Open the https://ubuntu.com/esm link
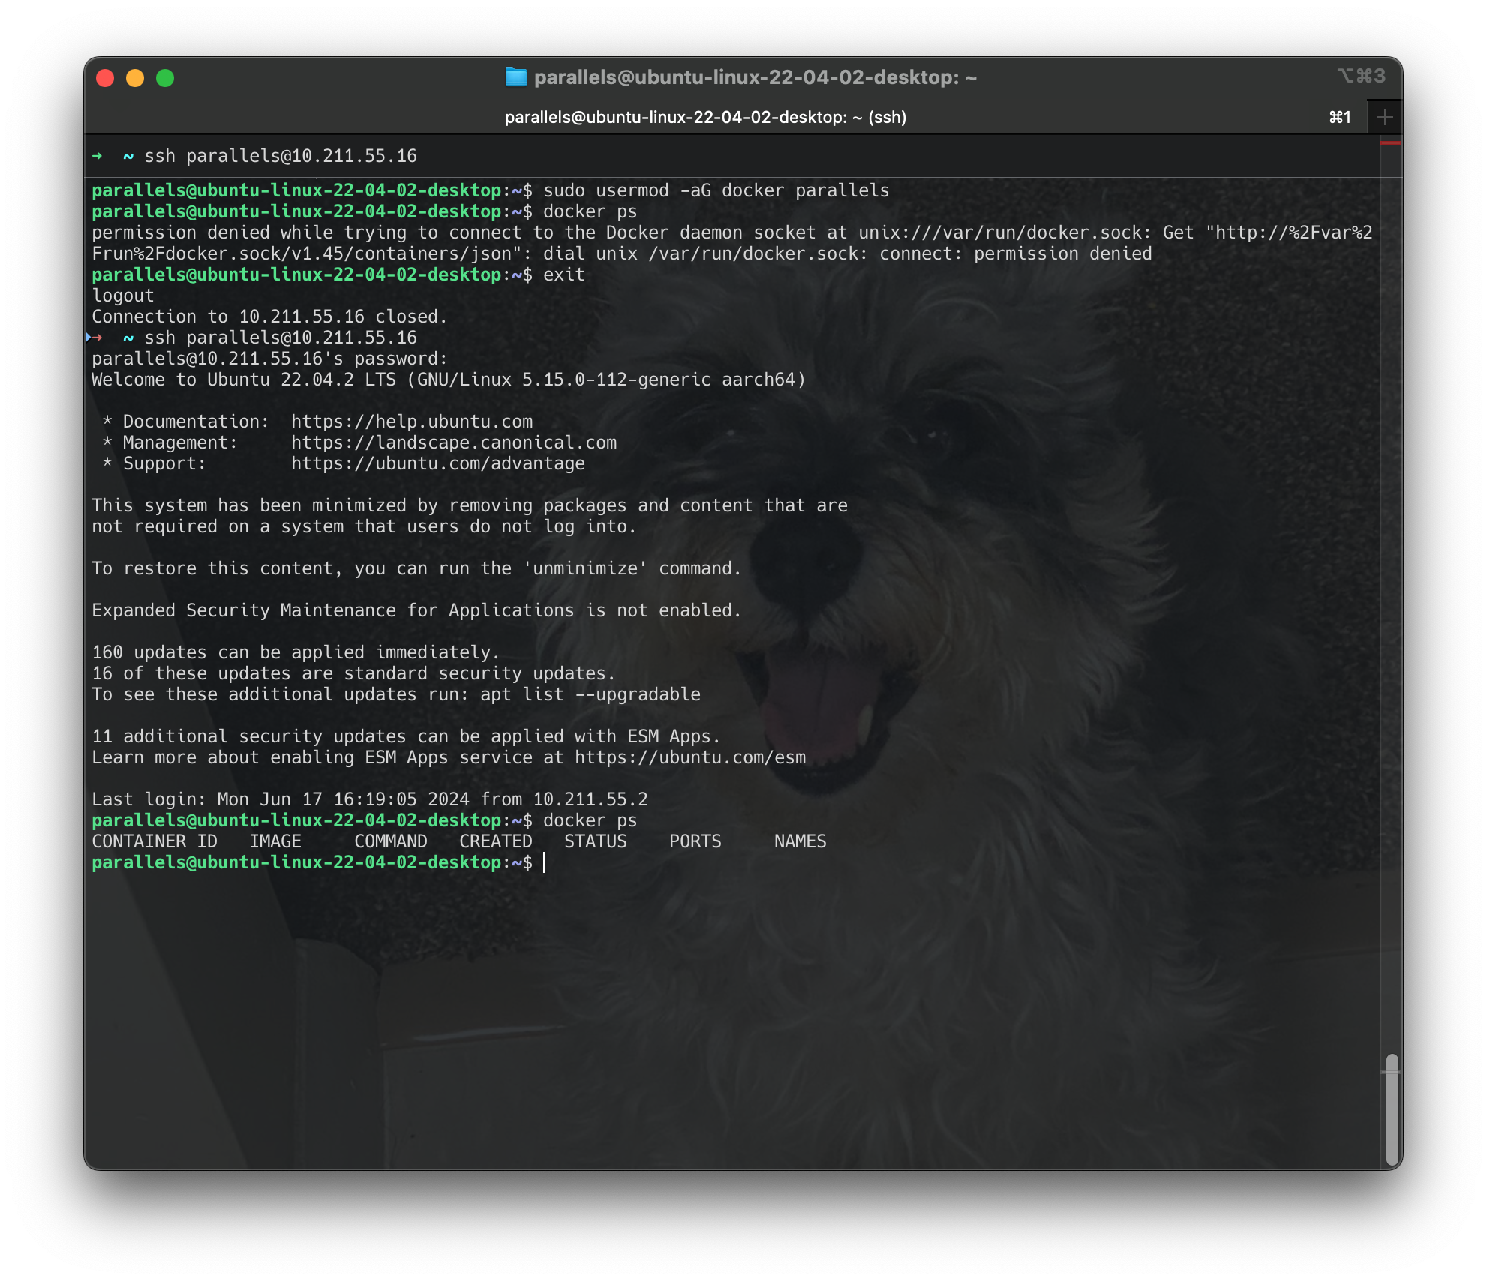Screen dimensions: 1487x1281 pos(690,757)
